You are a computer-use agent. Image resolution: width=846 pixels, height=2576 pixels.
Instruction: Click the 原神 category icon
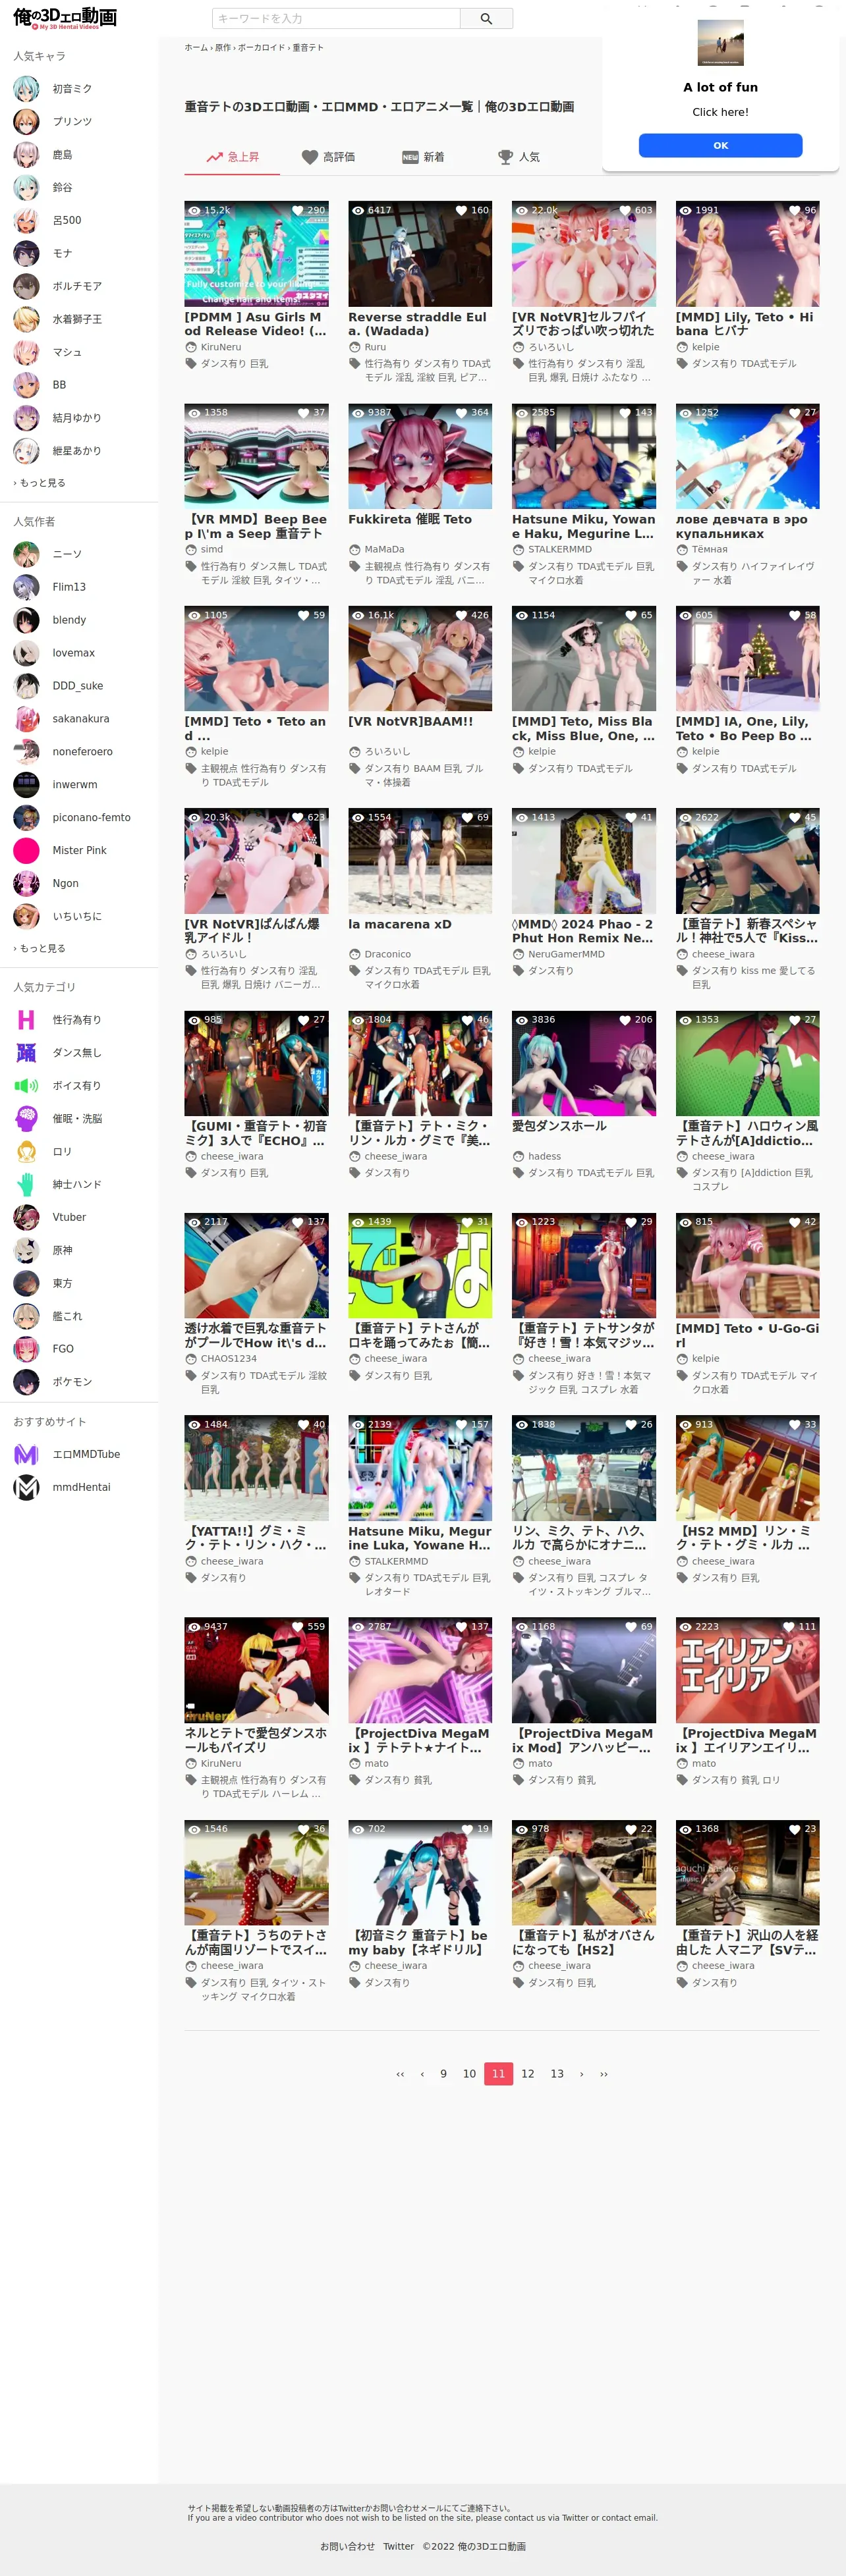26,1251
